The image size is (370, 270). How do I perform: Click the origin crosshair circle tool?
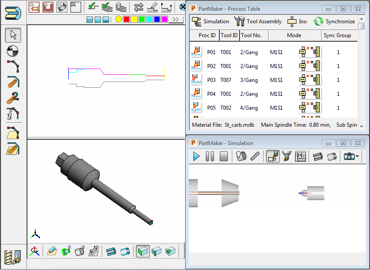pos(13,51)
